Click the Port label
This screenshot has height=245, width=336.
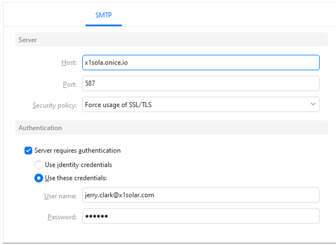[x=70, y=84]
